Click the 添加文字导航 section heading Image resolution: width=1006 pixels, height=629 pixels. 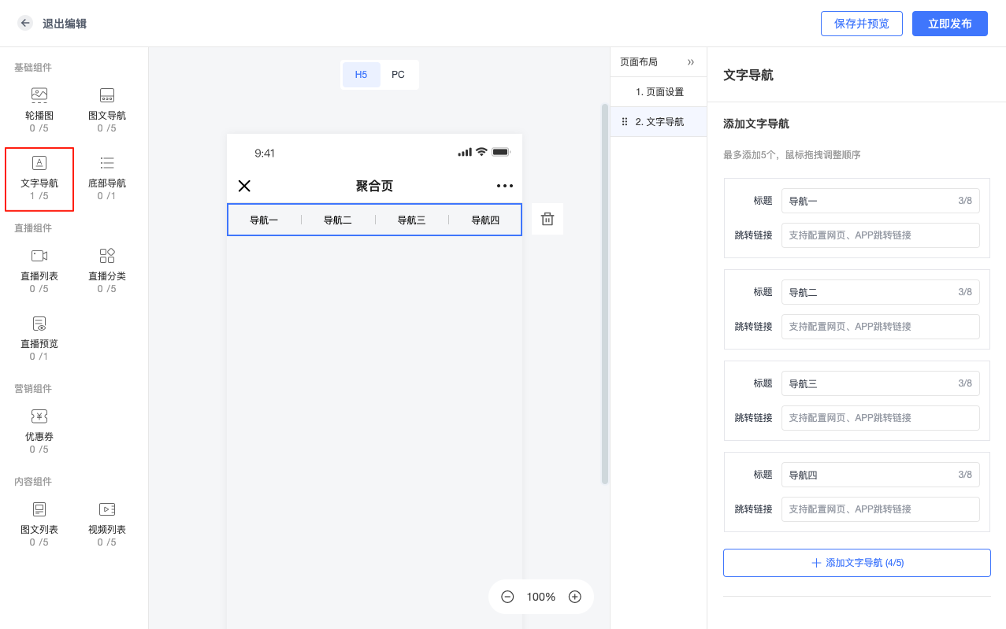tap(756, 124)
